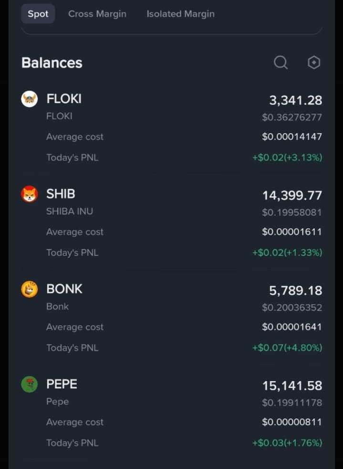The width and height of the screenshot is (343, 469).
Task: Tap FLOKI average cost $0.00014147
Action: point(292,136)
